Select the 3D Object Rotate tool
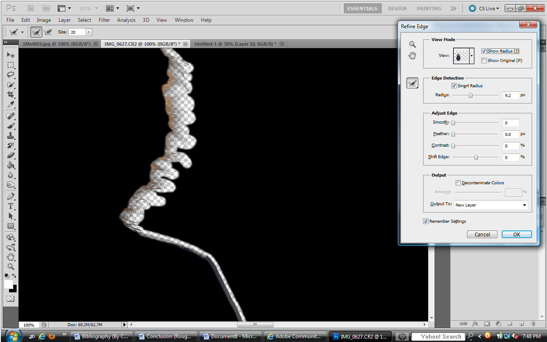Screen dimensions: 547x342 11,237
